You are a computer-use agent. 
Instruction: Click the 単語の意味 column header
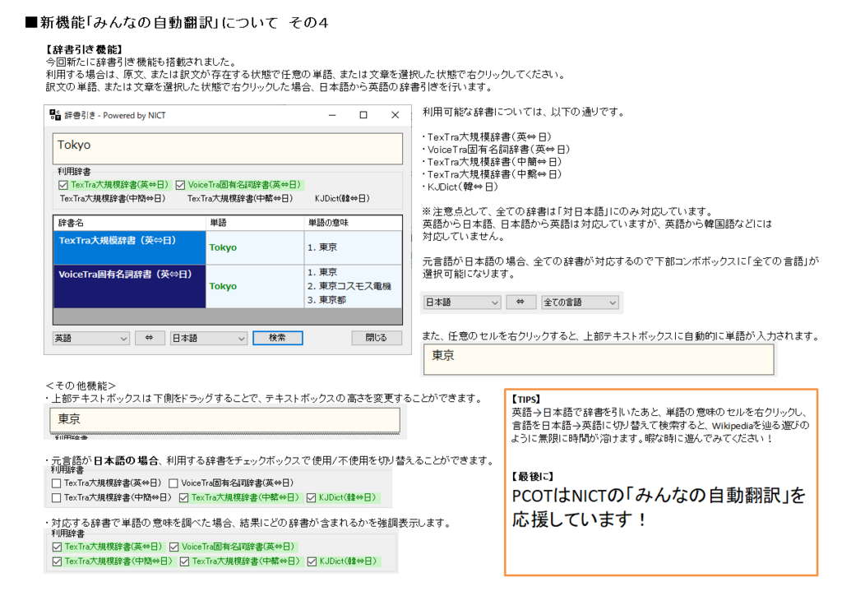[x=353, y=223]
